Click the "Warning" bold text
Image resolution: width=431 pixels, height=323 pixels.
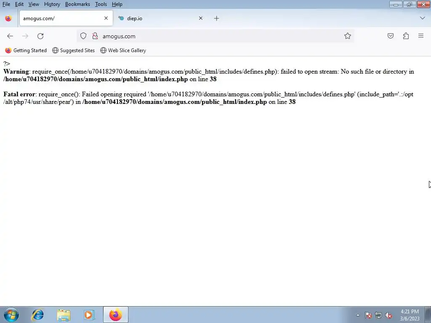coord(16,71)
